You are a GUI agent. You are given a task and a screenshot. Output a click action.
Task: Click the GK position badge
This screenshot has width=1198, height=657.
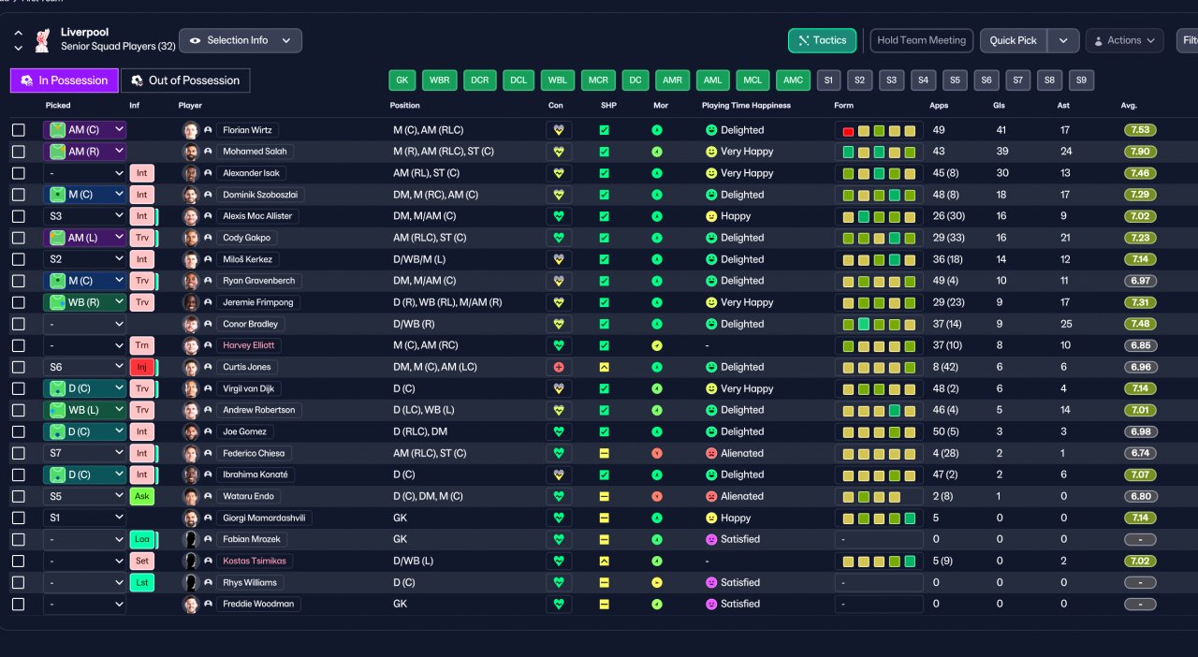(402, 80)
